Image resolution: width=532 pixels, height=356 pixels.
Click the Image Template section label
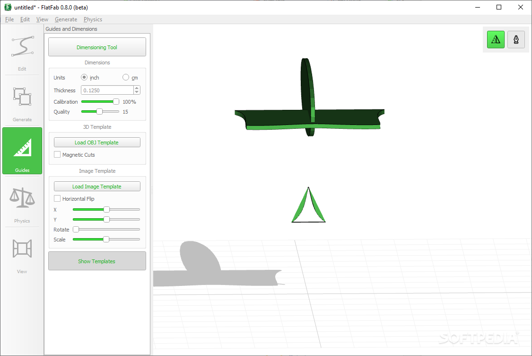point(97,171)
